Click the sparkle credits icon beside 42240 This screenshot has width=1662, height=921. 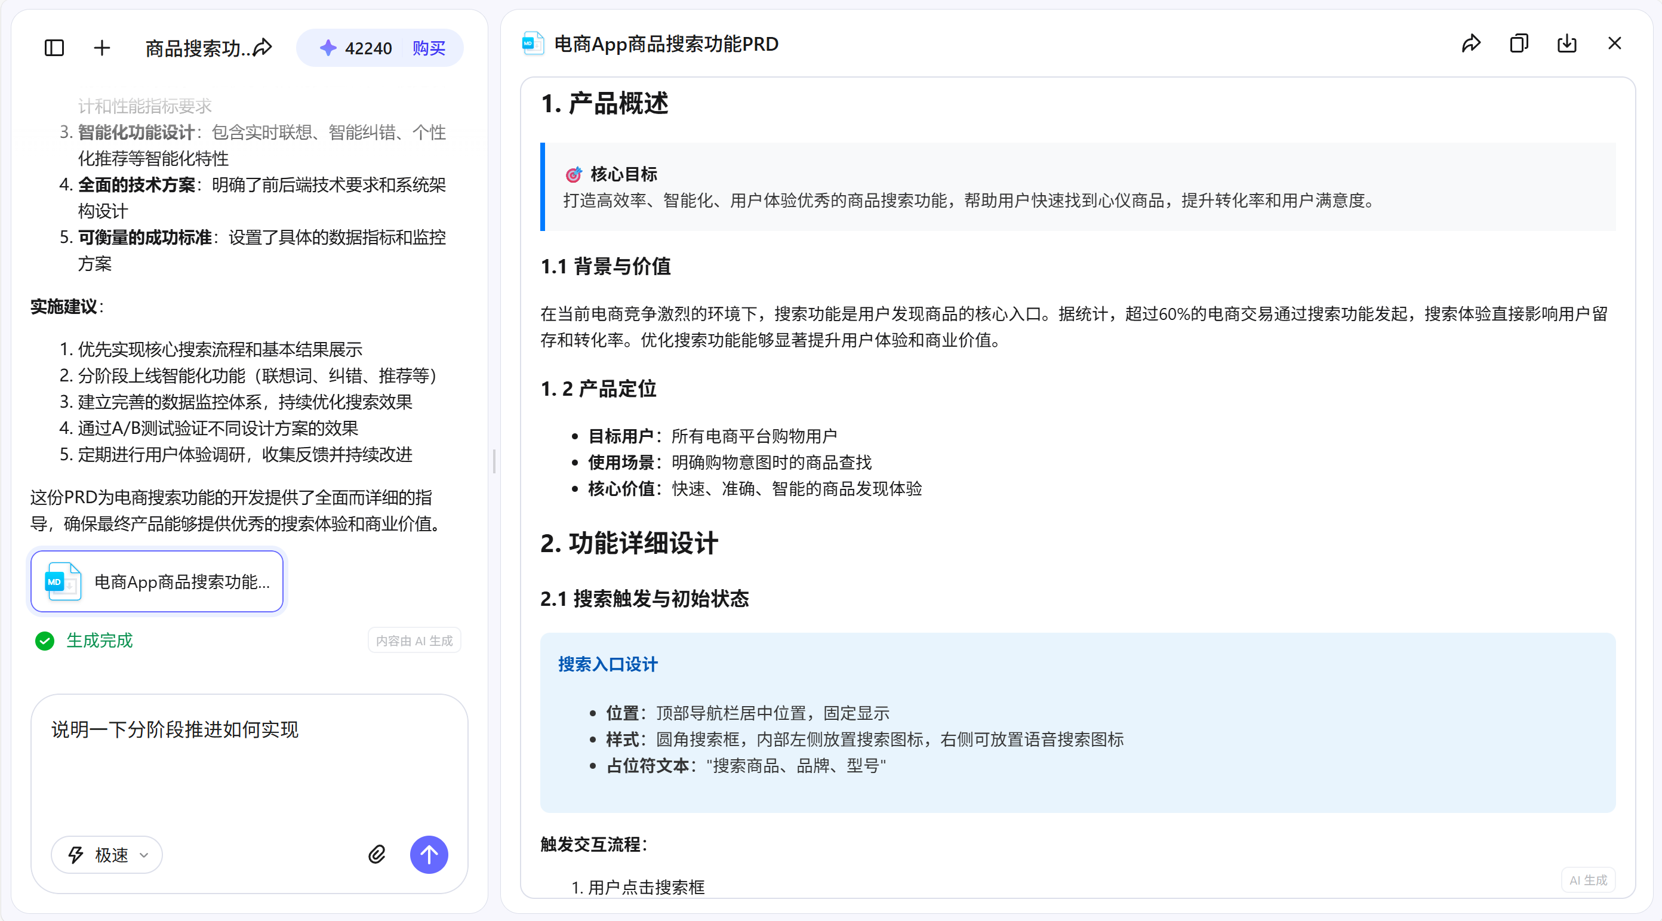pyautogui.click(x=329, y=47)
